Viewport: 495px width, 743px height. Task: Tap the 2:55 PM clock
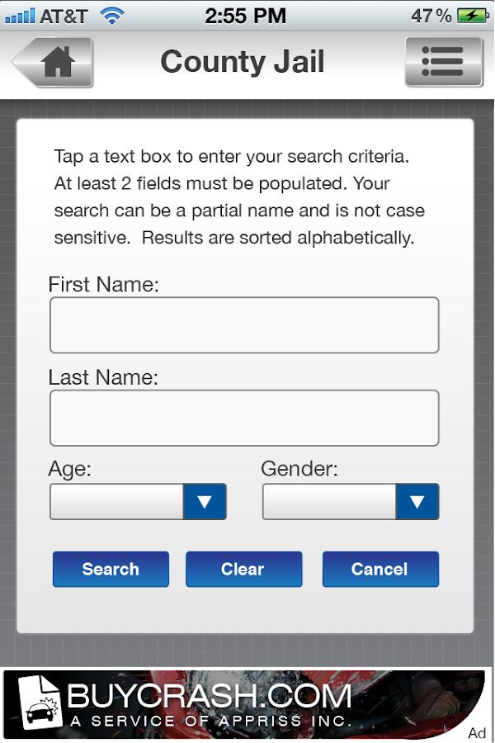pos(245,15)
